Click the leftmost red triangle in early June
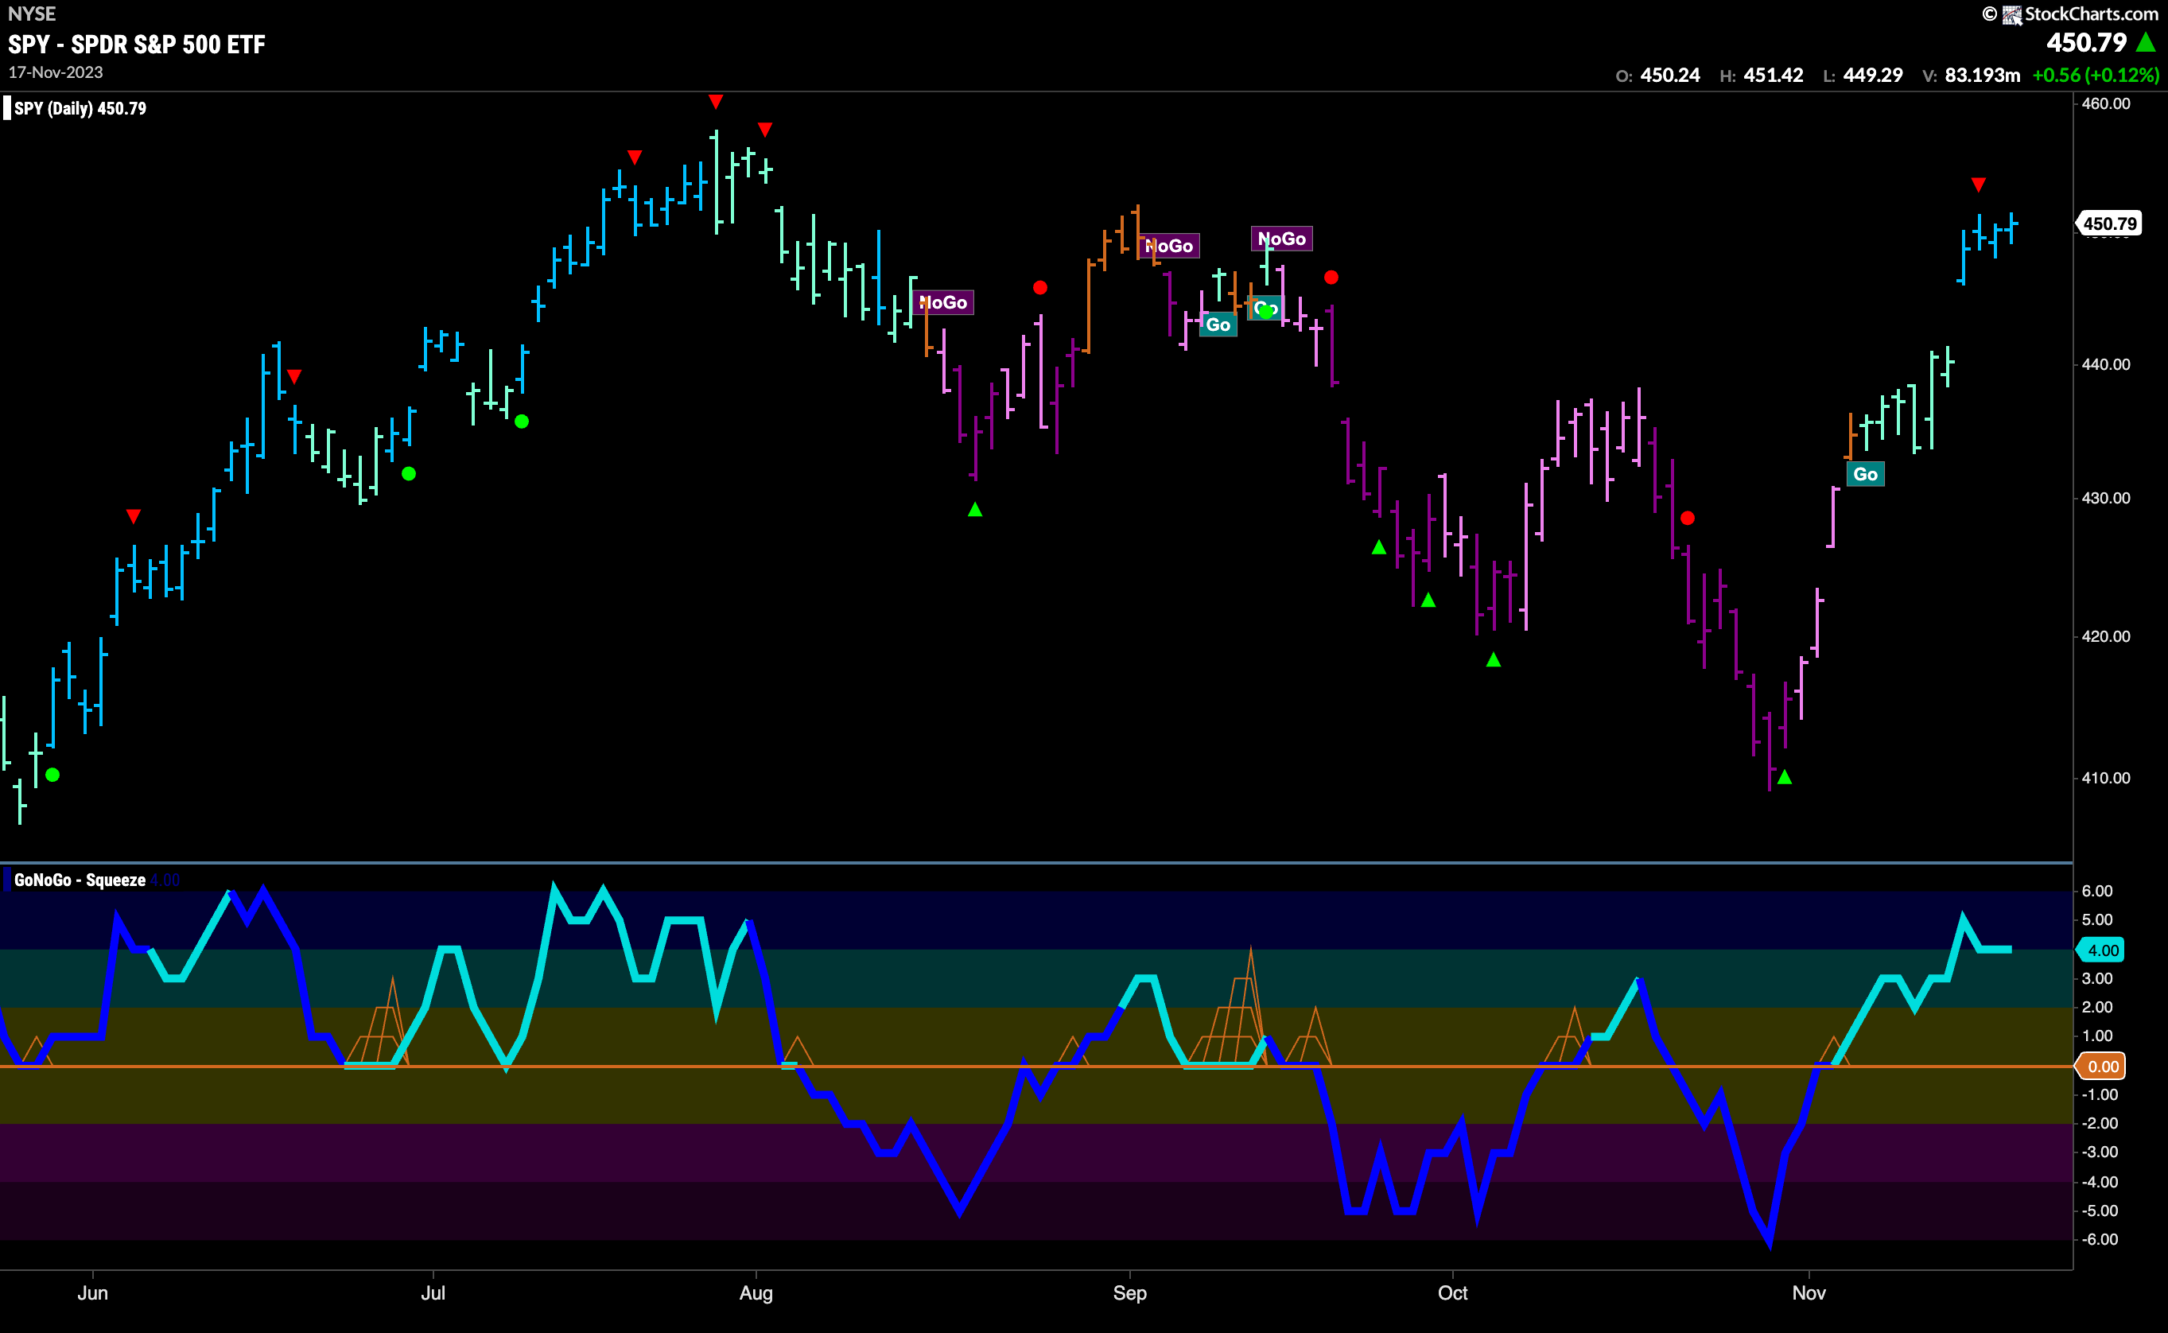Screen dimensions: 2168x1333 (x=133, y=515)
